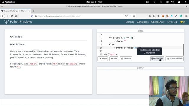Save page to Pocket icon
189x106 pixels.
click(126, 16)
